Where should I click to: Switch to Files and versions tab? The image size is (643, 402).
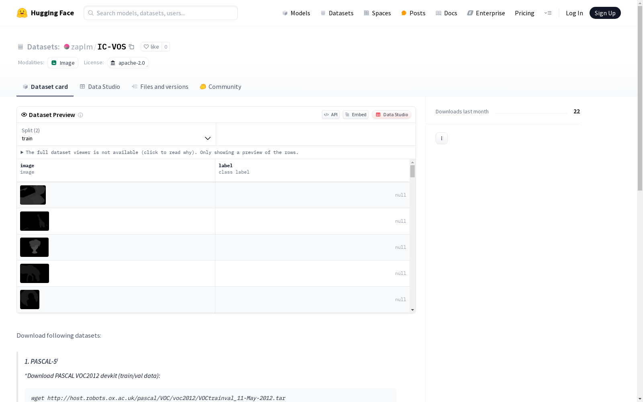tap(160, 87)
